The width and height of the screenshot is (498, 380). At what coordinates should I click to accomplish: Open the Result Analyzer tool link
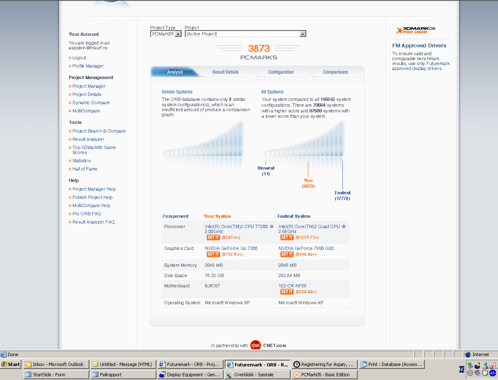[88, 140]
